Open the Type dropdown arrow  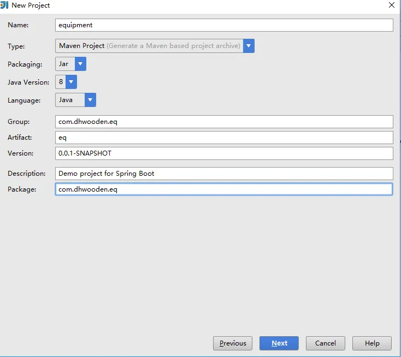(x=249, y=46)
